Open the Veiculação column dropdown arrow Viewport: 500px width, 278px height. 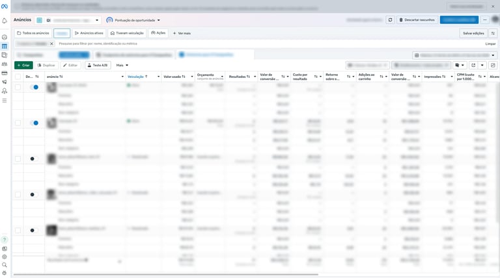(158, 77)
